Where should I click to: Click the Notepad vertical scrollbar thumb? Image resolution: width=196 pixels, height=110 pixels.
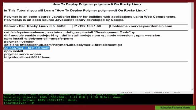pyautogui.click(x=192, y=16)
